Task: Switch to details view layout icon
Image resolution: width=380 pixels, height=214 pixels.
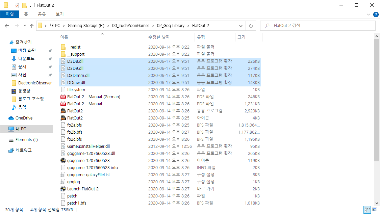Action: coord(368,210)
